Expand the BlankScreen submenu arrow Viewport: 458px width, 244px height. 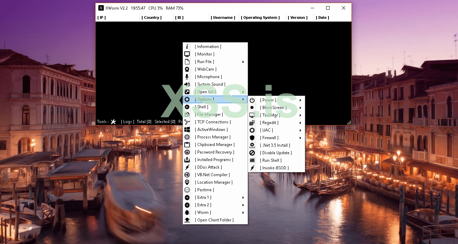(300, 108)
